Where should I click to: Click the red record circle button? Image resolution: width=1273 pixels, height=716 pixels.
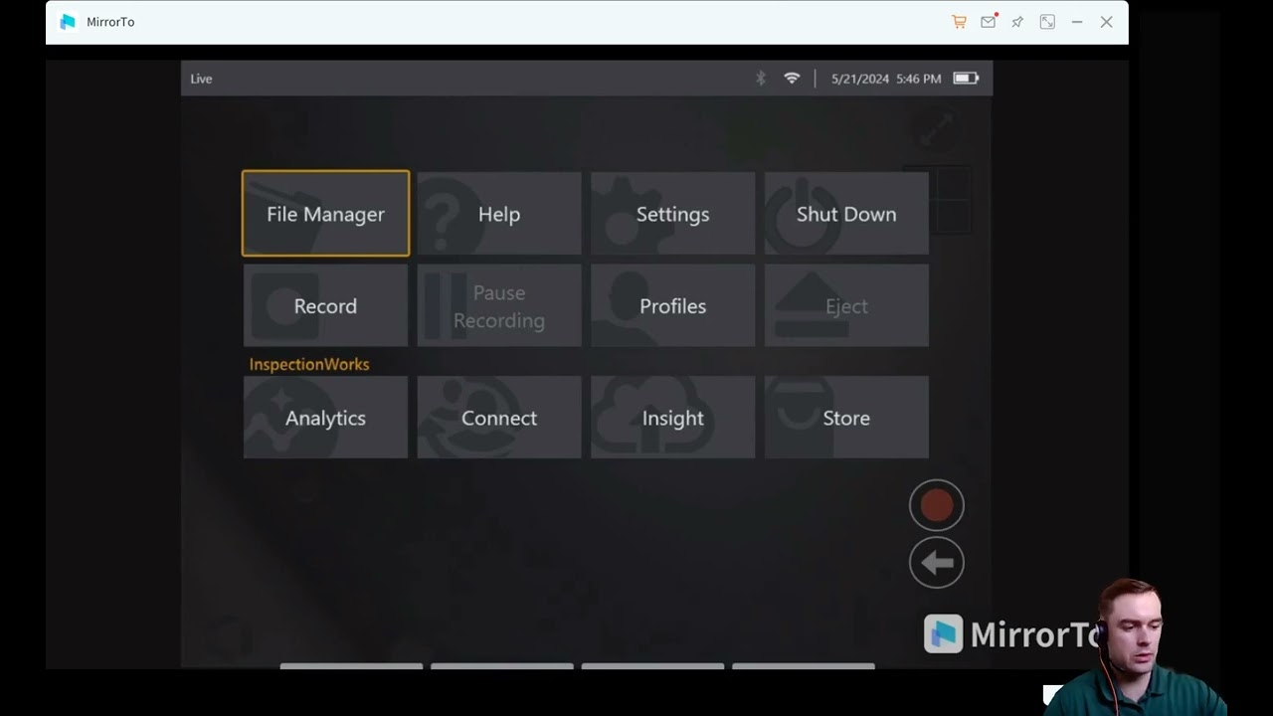coord(937,505)
